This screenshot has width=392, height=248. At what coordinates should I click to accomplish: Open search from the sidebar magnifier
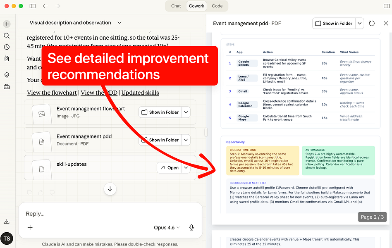click(x=7, y=36)
